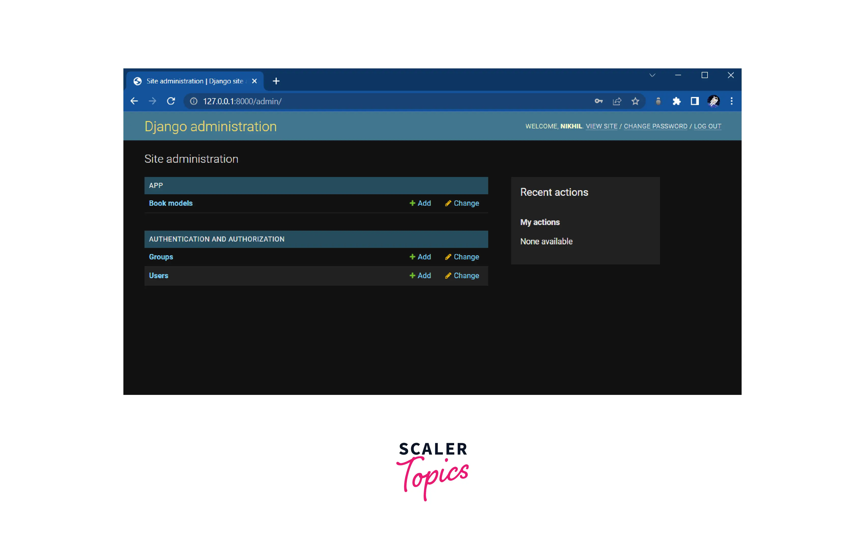Open the tab search chevron

652,75
